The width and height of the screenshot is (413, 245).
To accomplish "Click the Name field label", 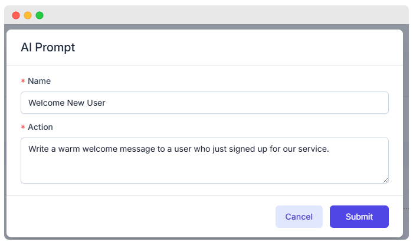I will 39,81.
